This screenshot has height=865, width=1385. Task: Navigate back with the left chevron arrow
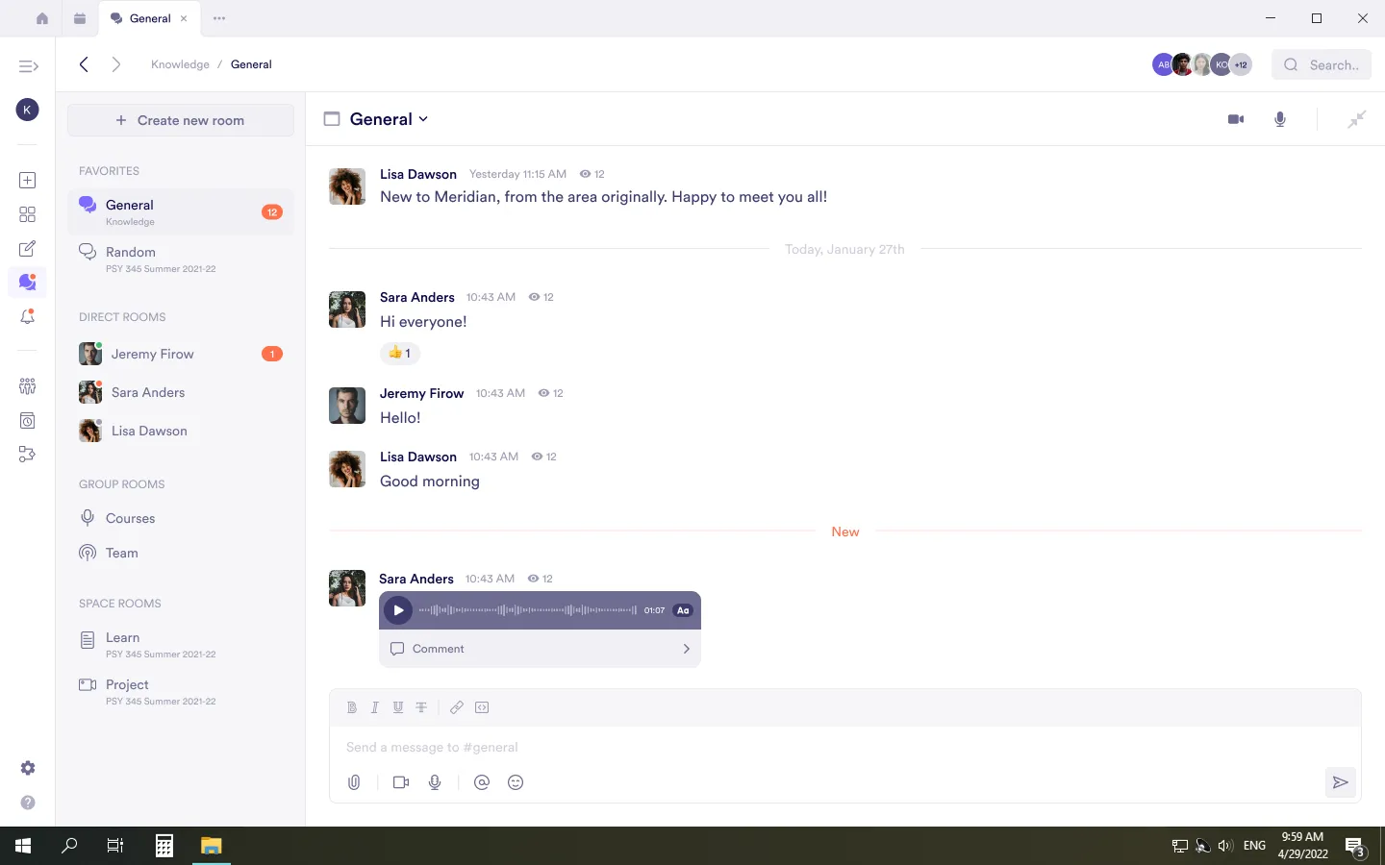pos(84,63)
